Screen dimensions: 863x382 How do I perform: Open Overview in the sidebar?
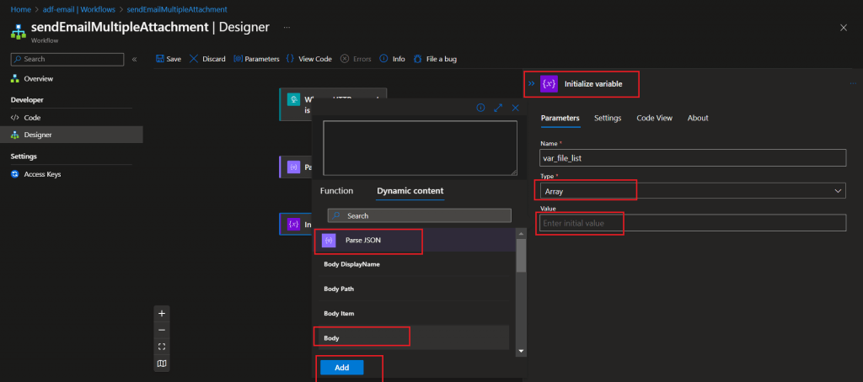(39, 78)
